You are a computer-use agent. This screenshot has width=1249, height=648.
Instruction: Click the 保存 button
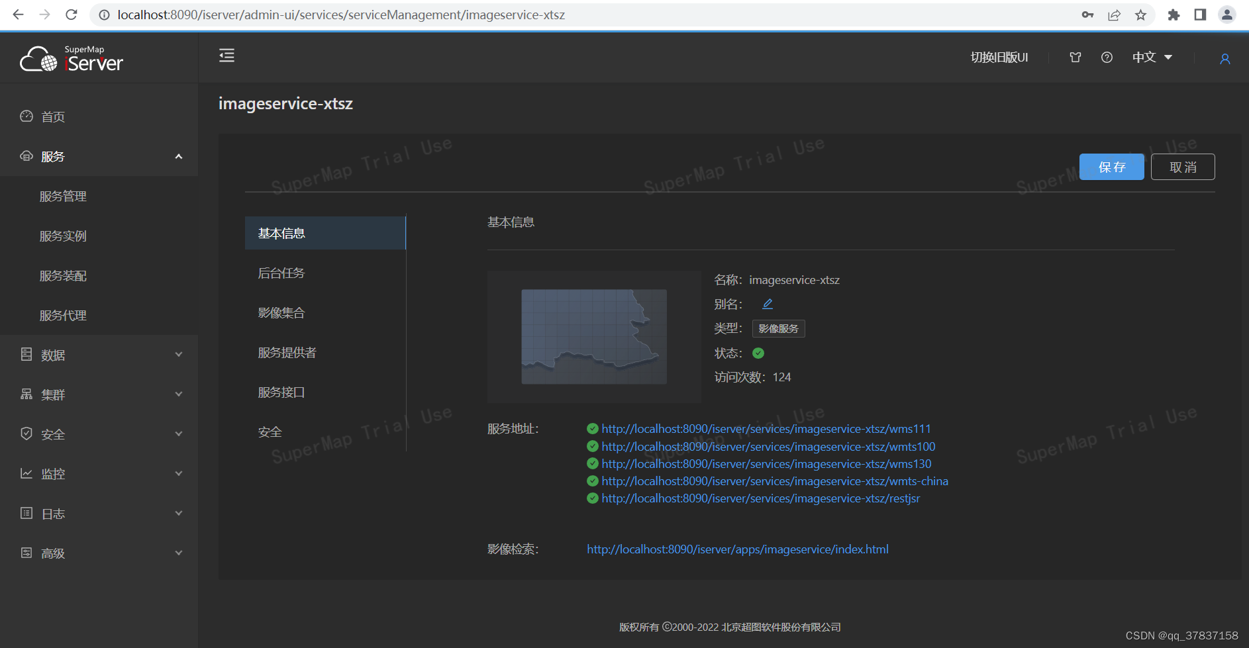click(x=1111, y=167)
